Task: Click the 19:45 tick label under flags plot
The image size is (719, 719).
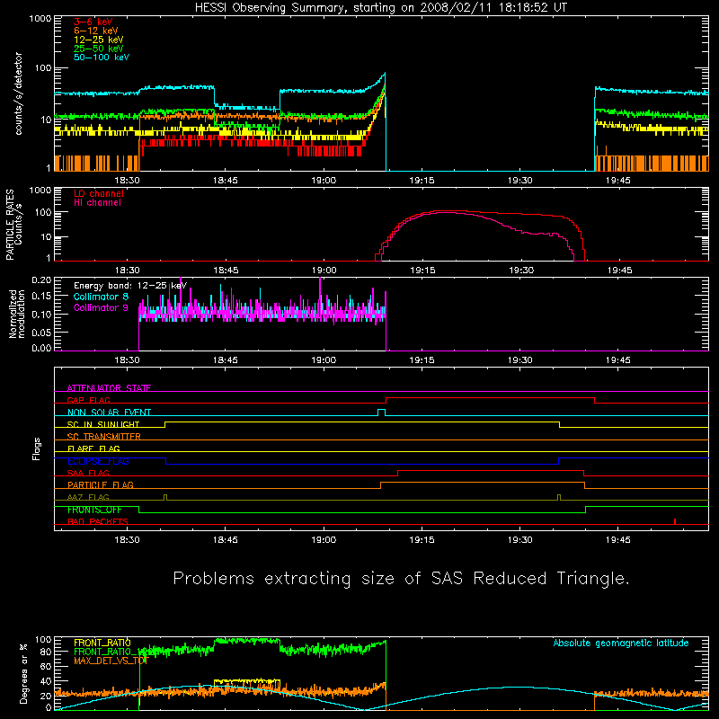Action: coord(618,540)
